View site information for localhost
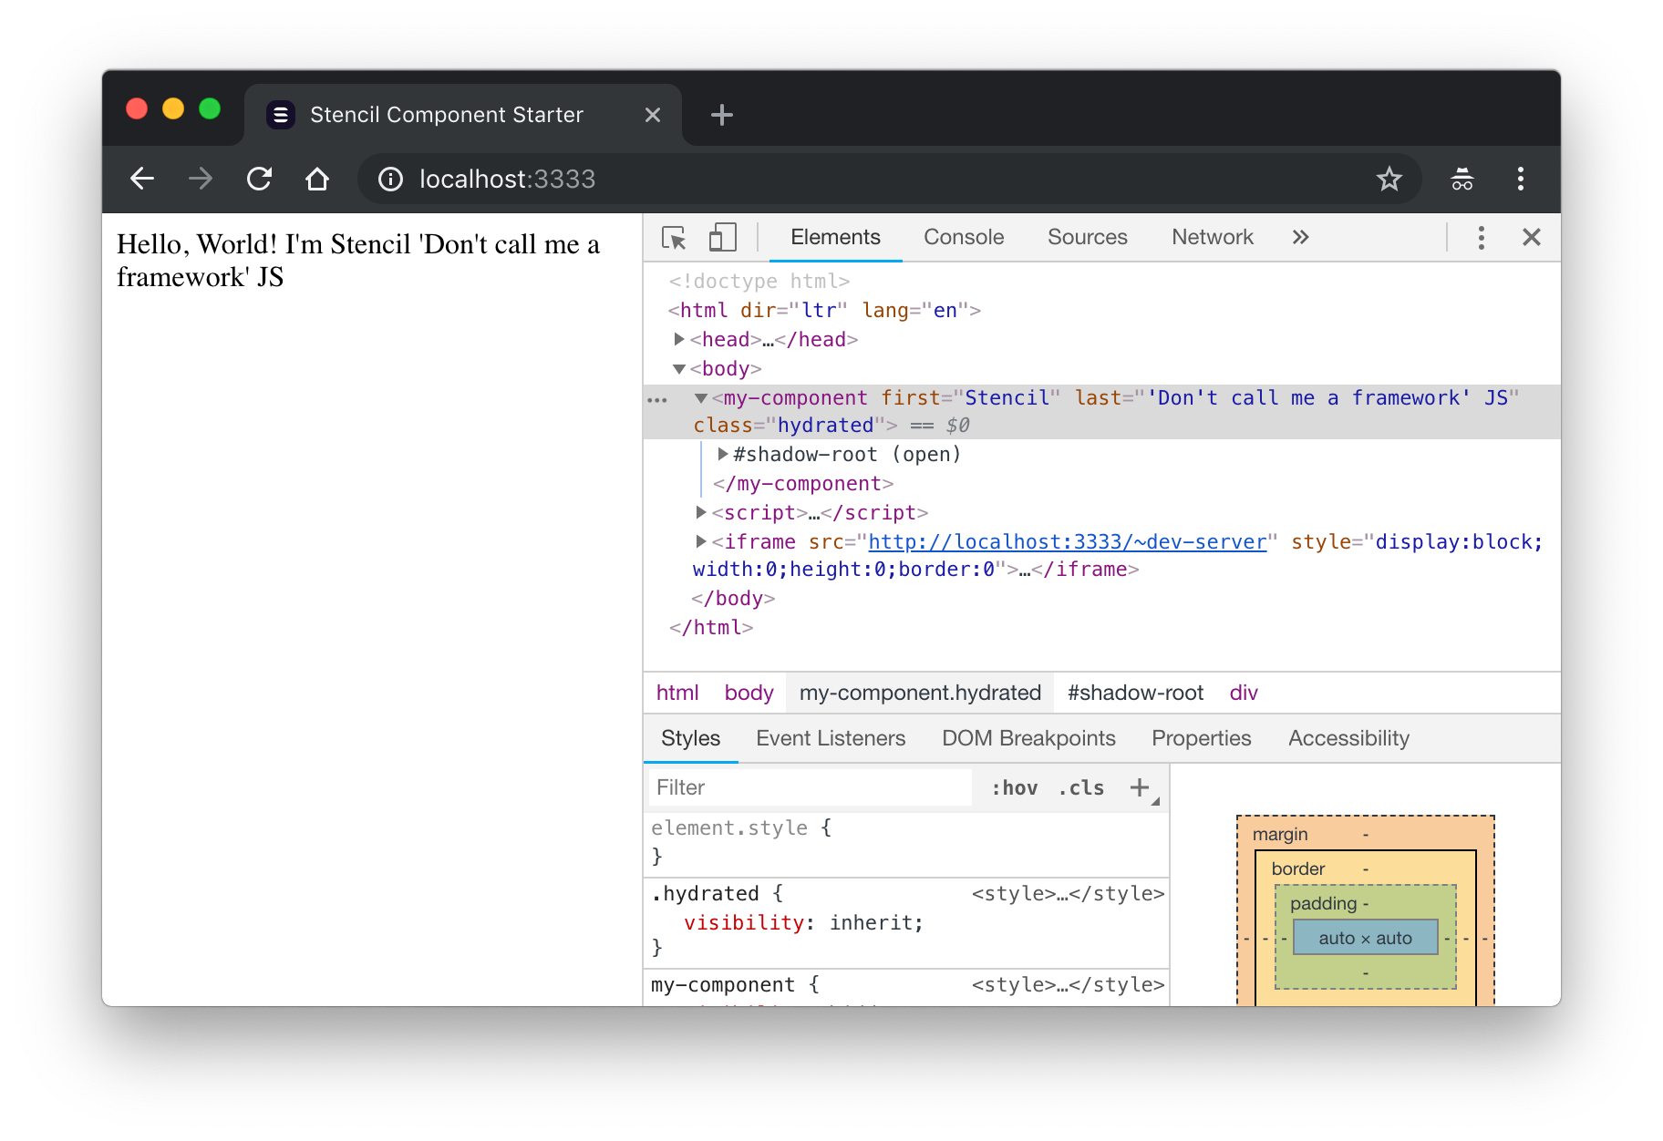The image size is (1663, 1141). tap(390, 179)
